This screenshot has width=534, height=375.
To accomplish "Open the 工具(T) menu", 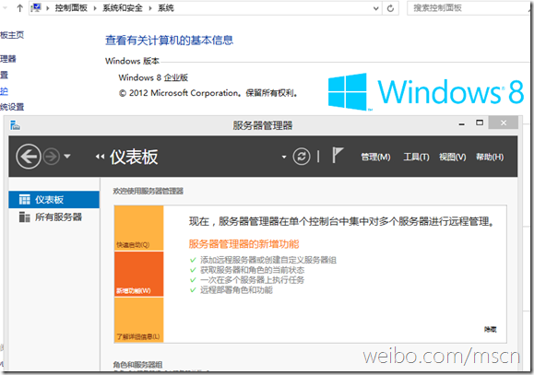I will coord(416,157).
